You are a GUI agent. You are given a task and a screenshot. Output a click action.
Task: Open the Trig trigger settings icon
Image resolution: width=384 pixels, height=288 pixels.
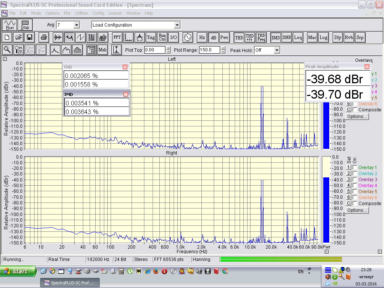tap(151, 37)
